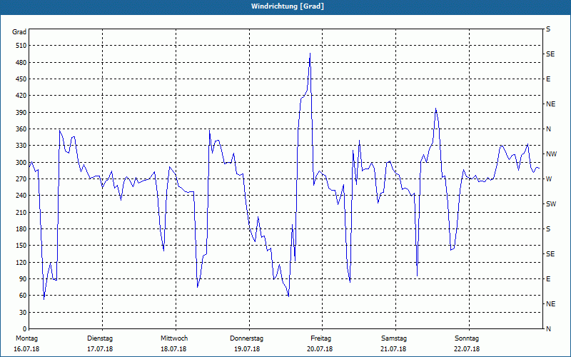The height and width of the screenshot is (357, 571).
Task: Select the 420 degree axis label
Action: (x=21, y=96)
